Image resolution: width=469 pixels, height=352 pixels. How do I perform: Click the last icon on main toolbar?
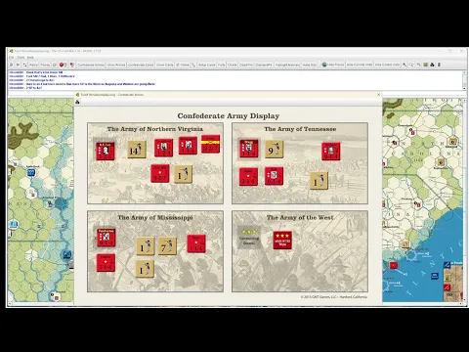coord(439,65)
